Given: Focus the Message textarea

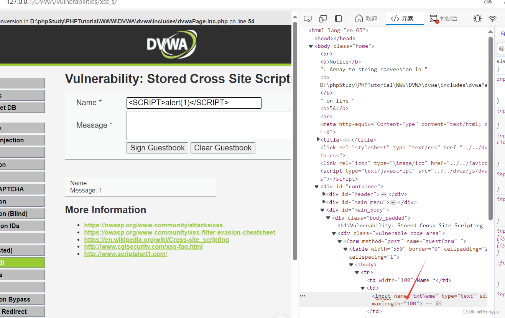Looking at the screenshot, I should pyautogui.click(x=209, y=126).
